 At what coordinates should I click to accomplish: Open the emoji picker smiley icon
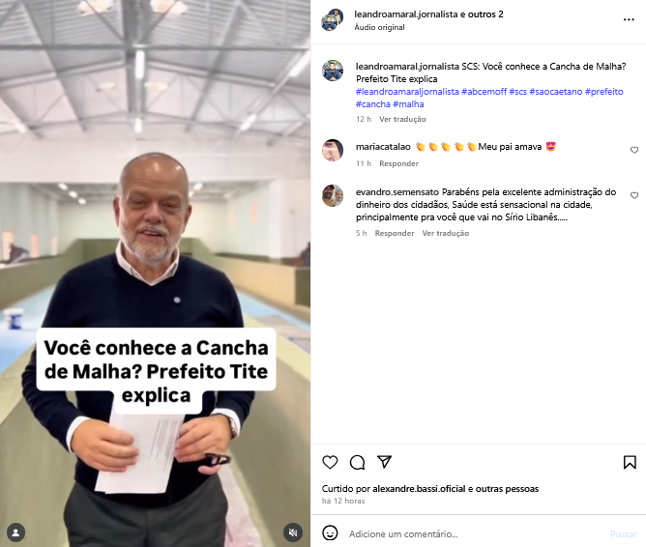click(x=330, y=533)
